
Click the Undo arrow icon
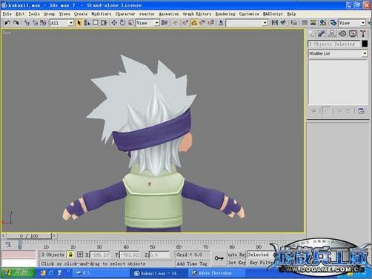click(x=7, y=23)
